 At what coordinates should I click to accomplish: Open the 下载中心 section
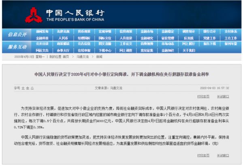(x=105, y=50)
